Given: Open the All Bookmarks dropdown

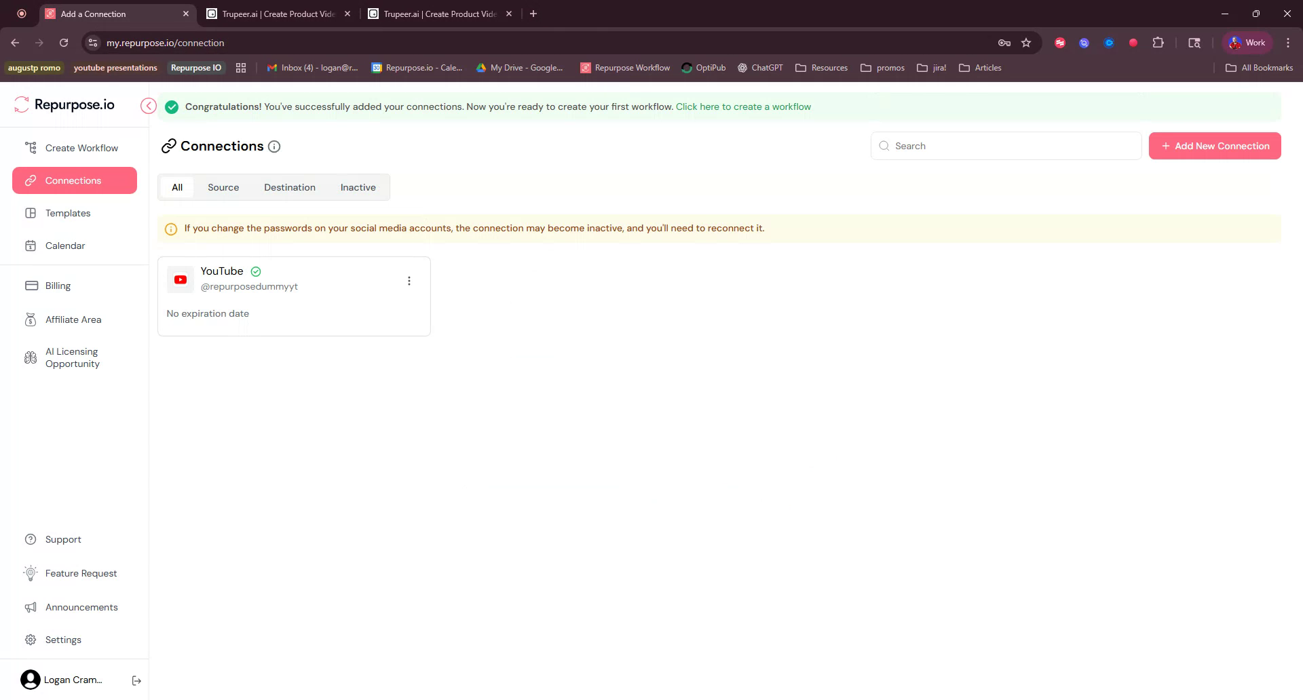Looking at the screenshot, I should pyautogui.click(x=1259, y=68).
